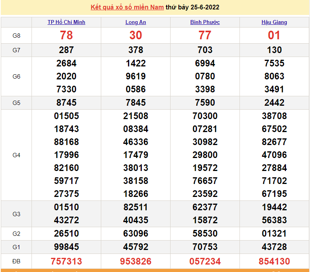Image resolution: width=310 pixels, height=272 pixels.
Task: Open the Kết quả xổ số miền Nam link
Action: pos(127,7)
